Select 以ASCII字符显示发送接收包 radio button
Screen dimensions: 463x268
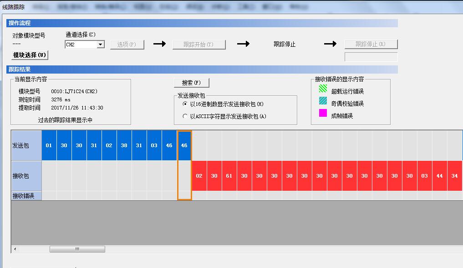pos(185,116)
